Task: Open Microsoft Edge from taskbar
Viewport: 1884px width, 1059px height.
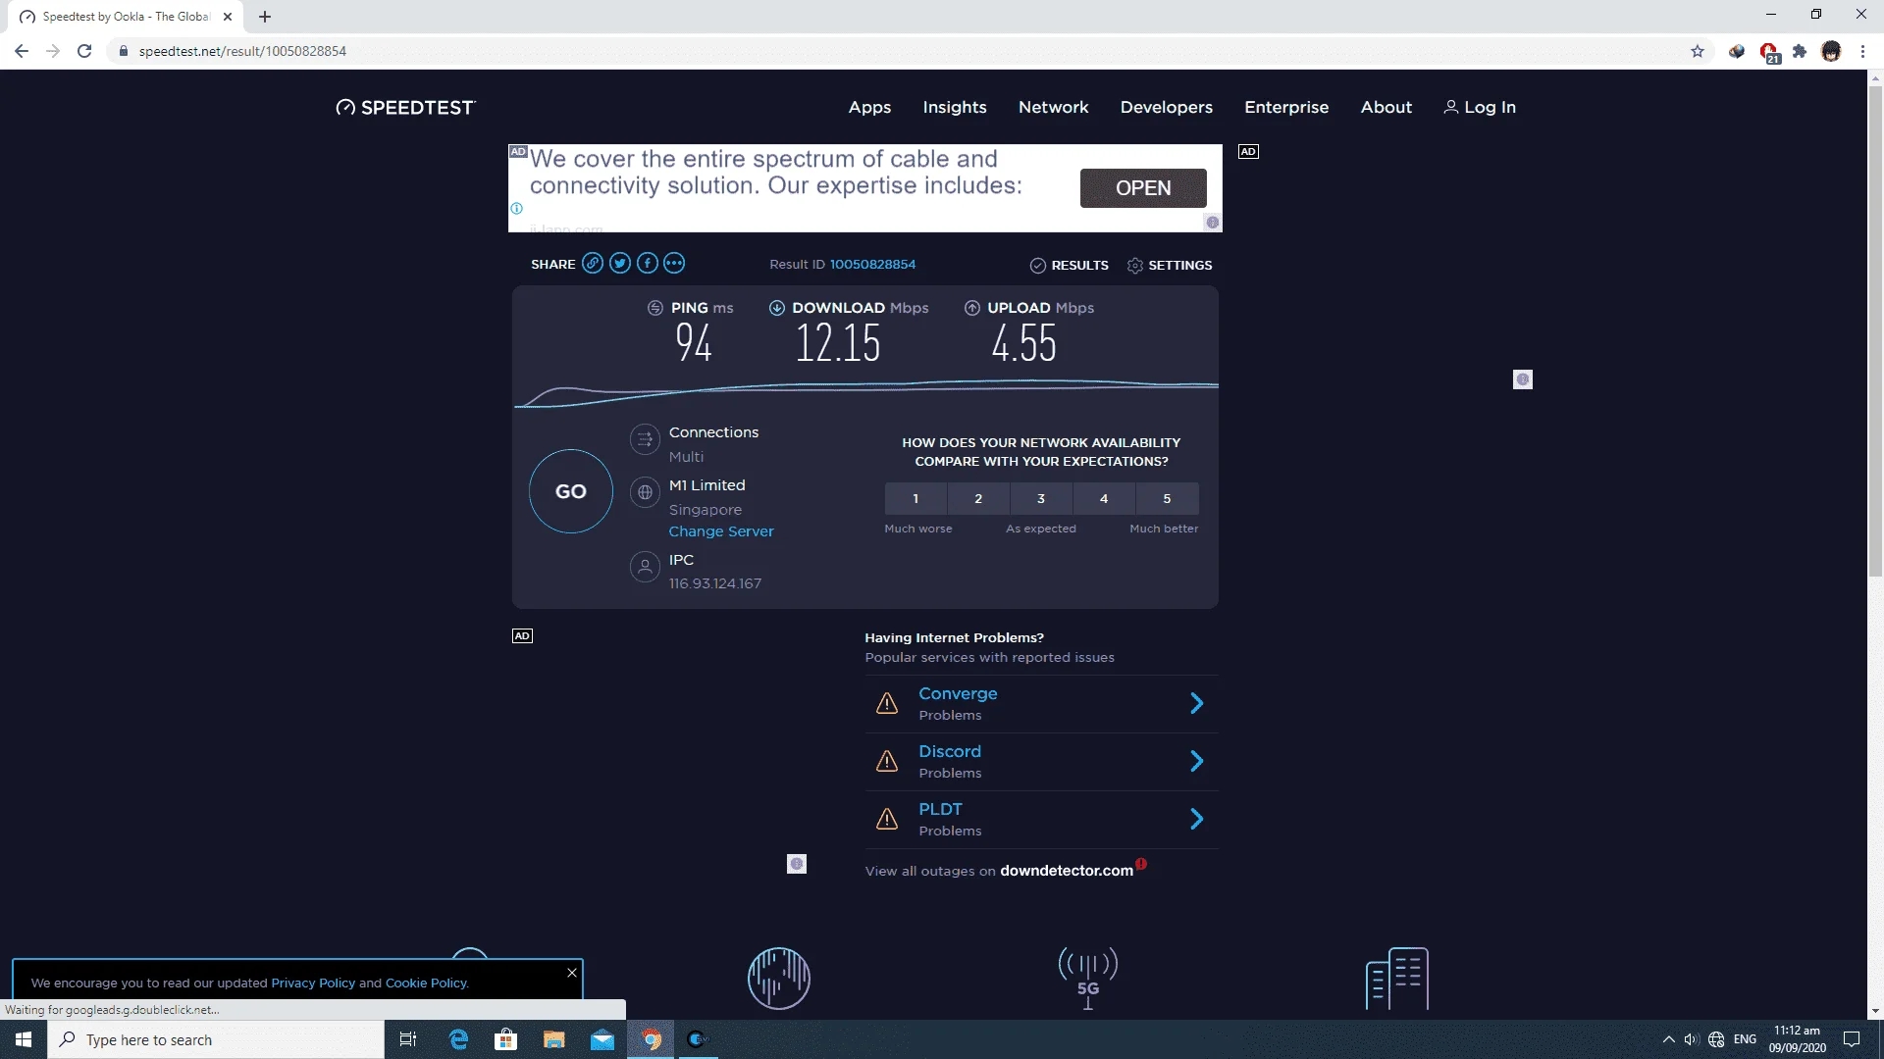Action: (x=458, y=1039)
